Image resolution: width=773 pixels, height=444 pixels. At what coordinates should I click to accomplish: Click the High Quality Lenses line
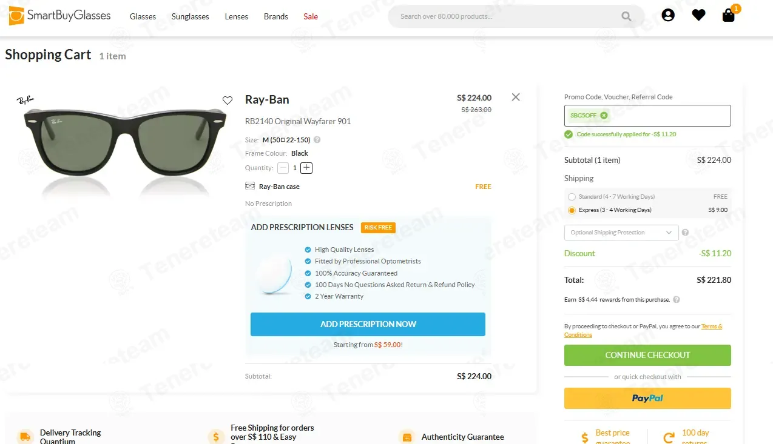(344, 250)
